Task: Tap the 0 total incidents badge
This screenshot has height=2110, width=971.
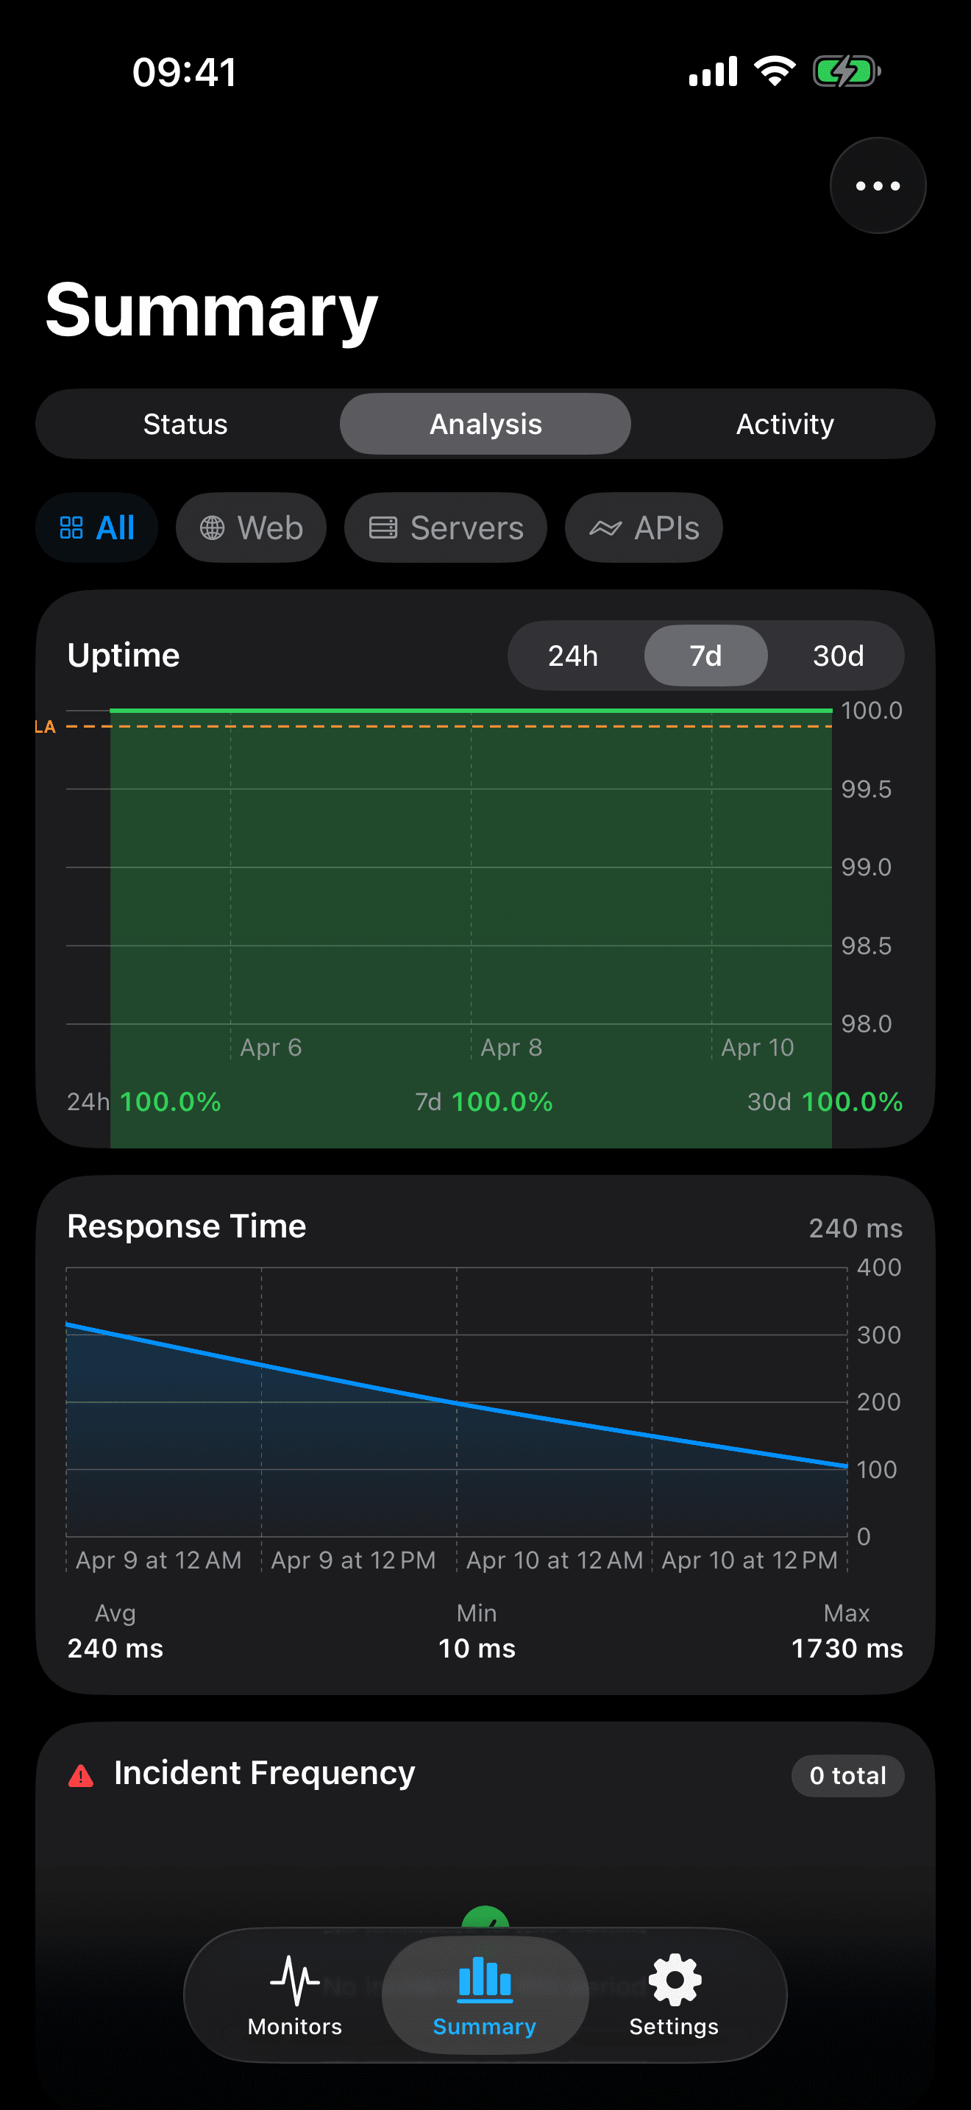Action: [x=847, y=1775]
